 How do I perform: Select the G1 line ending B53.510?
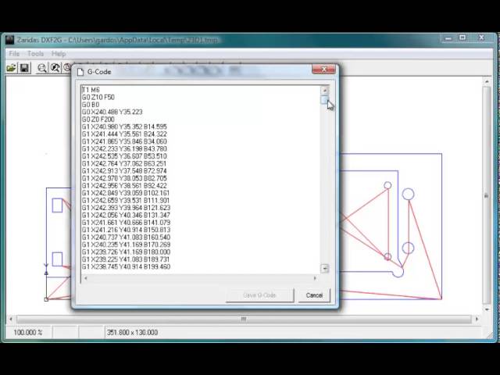coord(124,156)
